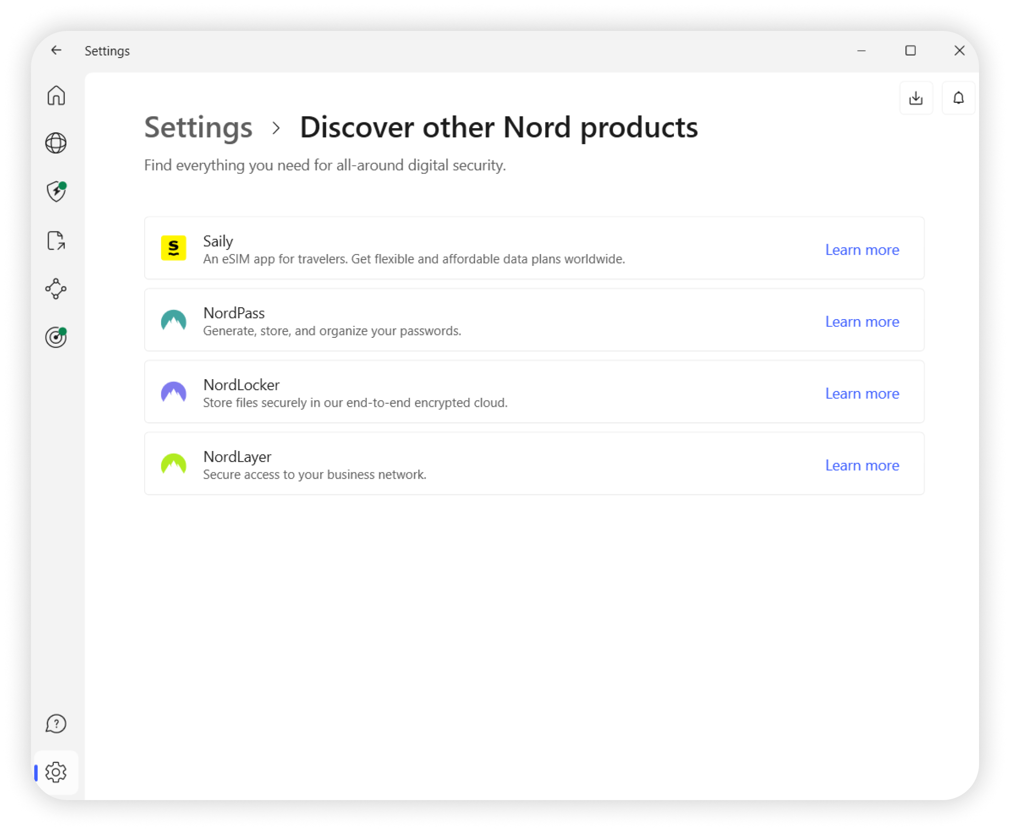Click Learn more for NordLayer
This screenshot has width=1010, height=831.
(x=862, y=466)
